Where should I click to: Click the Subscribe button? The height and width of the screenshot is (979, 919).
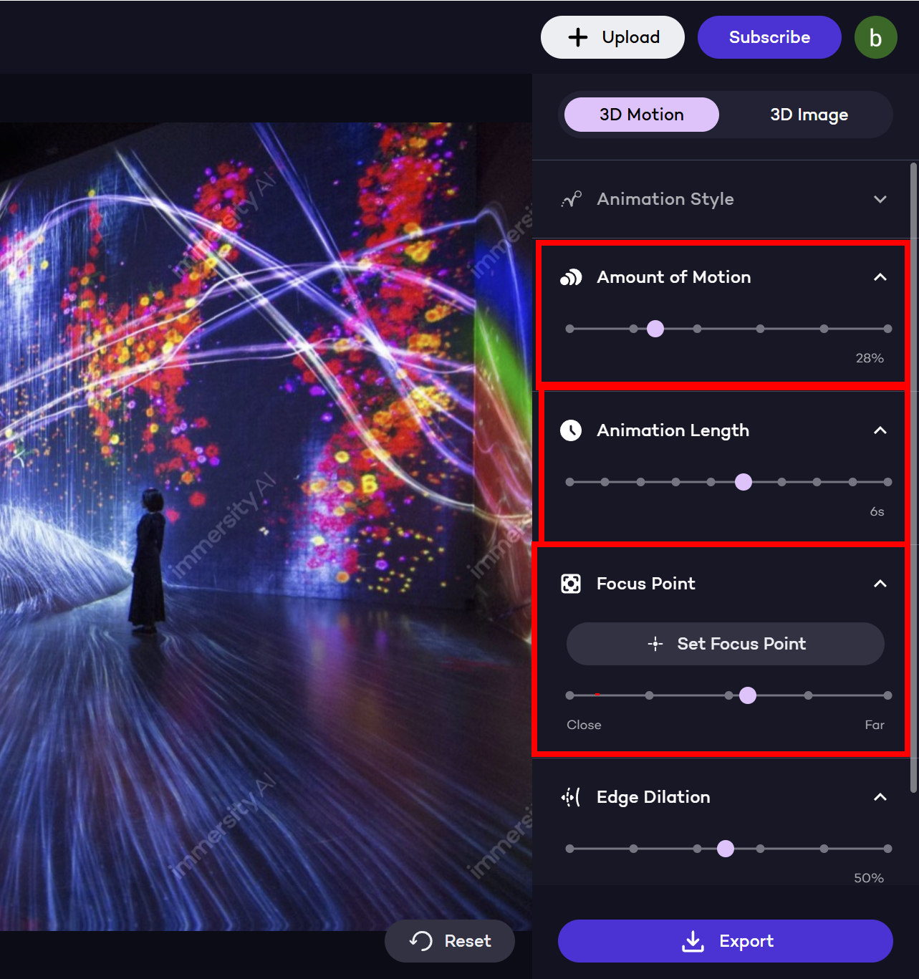click(769, 37)
